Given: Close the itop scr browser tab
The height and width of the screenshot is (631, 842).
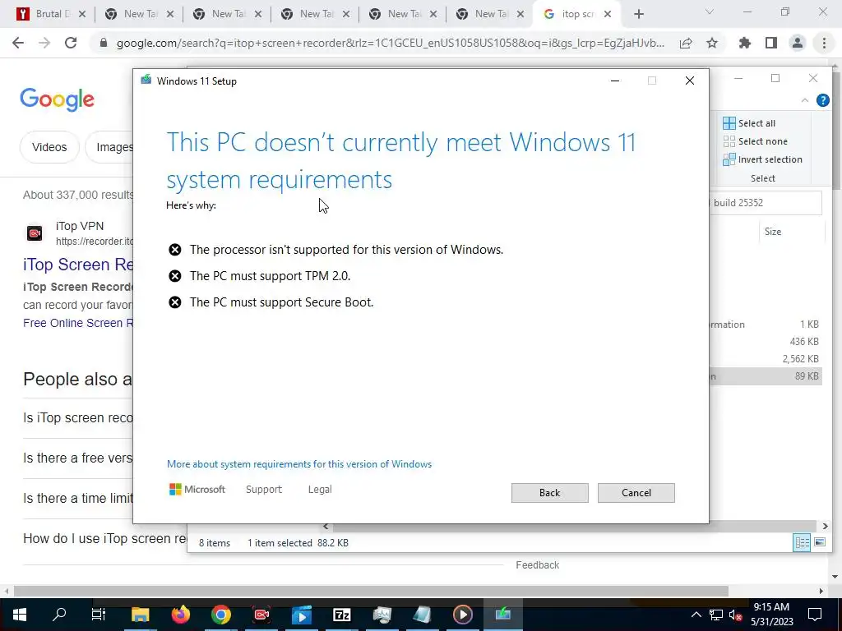Looking at the screenshot, I should click(608, 14).
